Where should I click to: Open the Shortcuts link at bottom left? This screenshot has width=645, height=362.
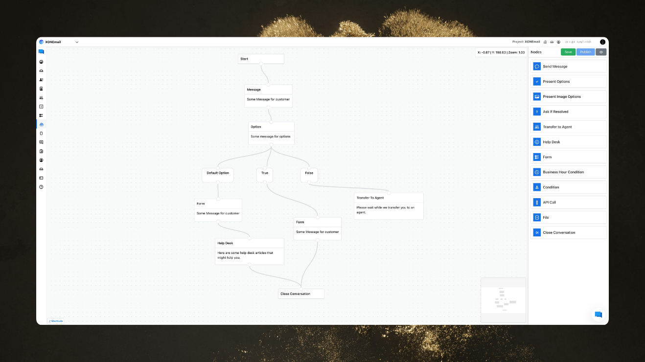pyautogui.click(x=55, y=321)
